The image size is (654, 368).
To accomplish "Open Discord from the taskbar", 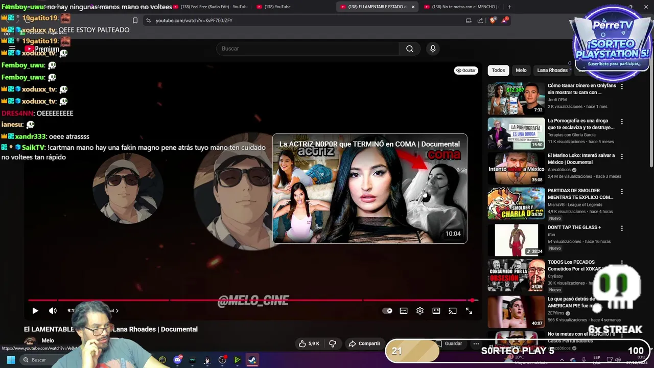I will 177,360.
